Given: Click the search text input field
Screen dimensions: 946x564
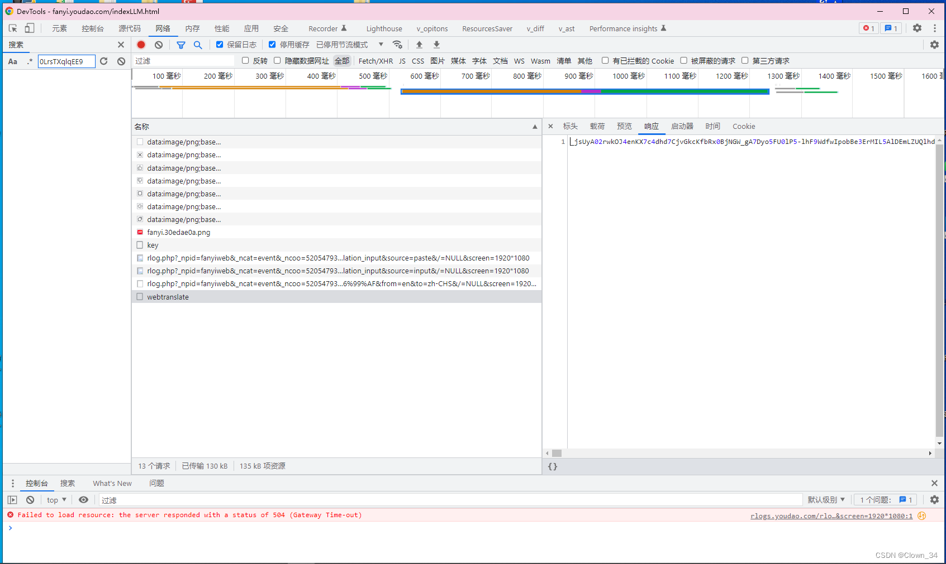Looking at the screenshot, I should tap(66, 61).
